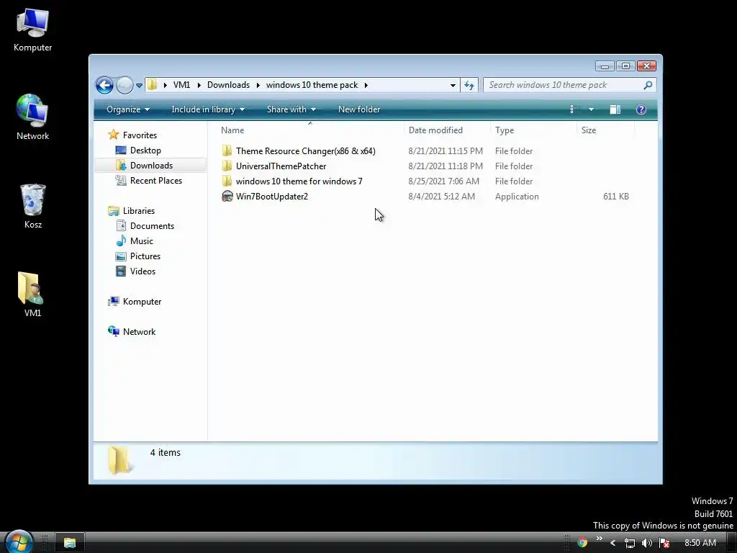
Task: Open Include in library menu
Action: (x=208, y=109)
